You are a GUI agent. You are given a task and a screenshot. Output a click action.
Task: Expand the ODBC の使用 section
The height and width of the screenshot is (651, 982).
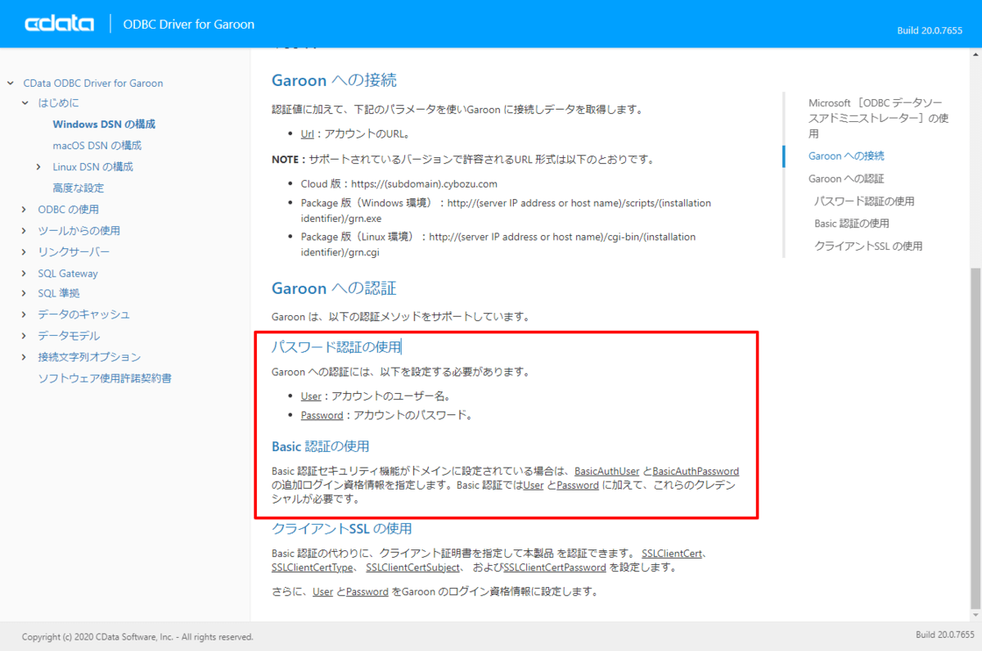point(25,210)
